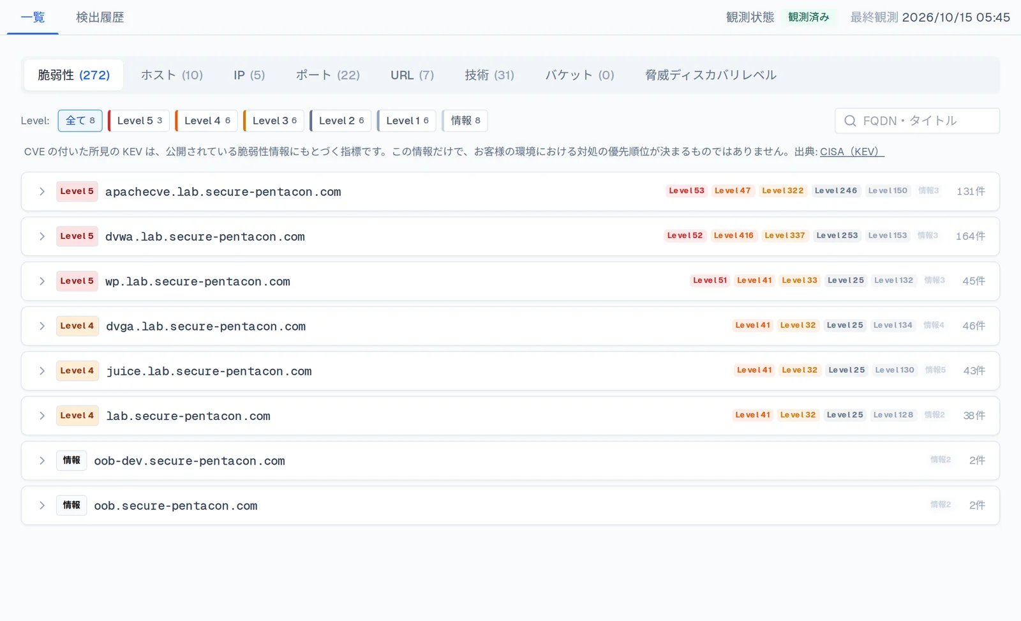Click the 最終観測 2026/10/15 05:45 timestamp

(930, 17)
